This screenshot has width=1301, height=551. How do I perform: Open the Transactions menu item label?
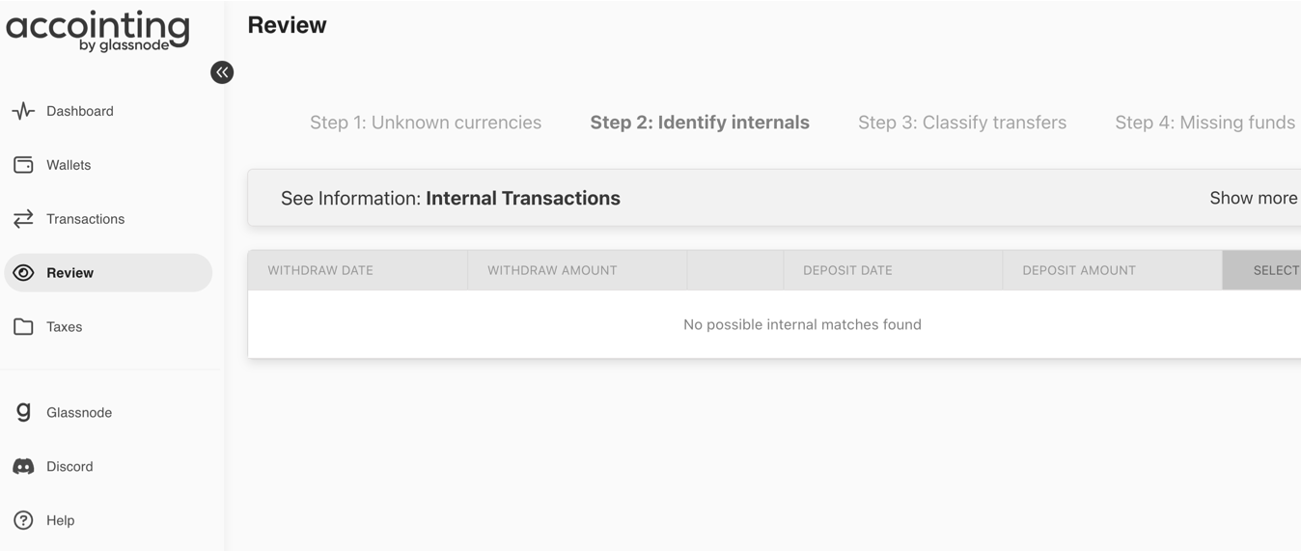click(x=85, y=219)
